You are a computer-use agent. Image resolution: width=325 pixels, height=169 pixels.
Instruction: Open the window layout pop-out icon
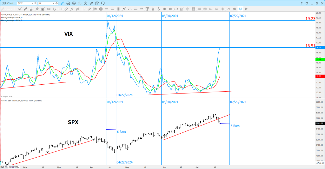point(307,3)
